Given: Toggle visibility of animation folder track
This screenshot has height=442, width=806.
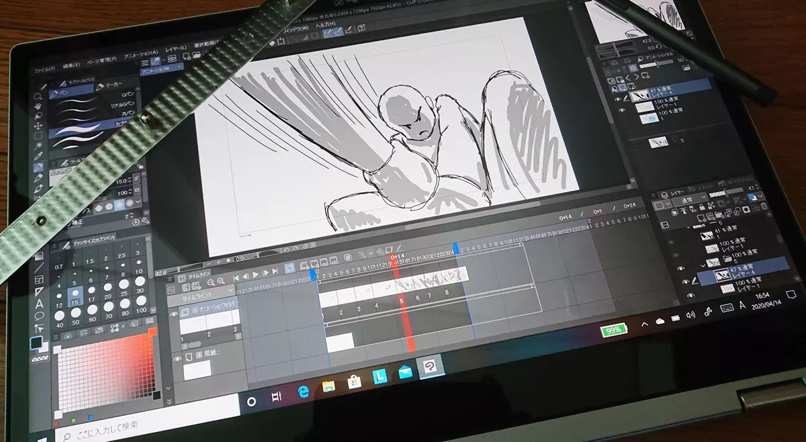Looking at the screenshot, I should (173, 314).
